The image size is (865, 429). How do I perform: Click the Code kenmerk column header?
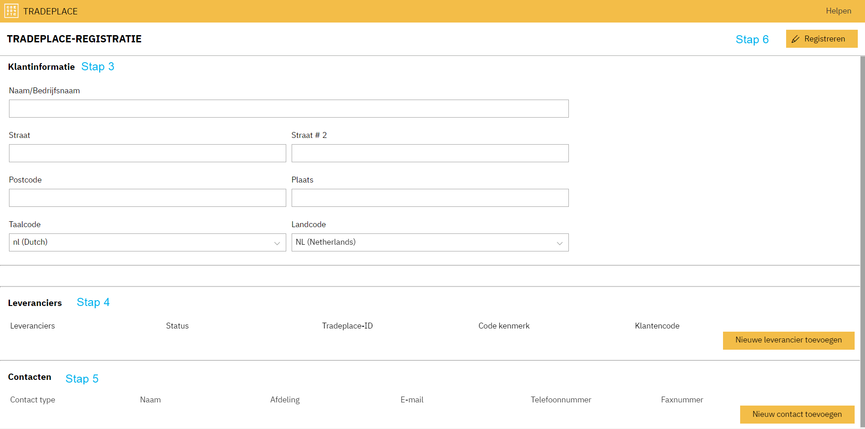point(503,326)
